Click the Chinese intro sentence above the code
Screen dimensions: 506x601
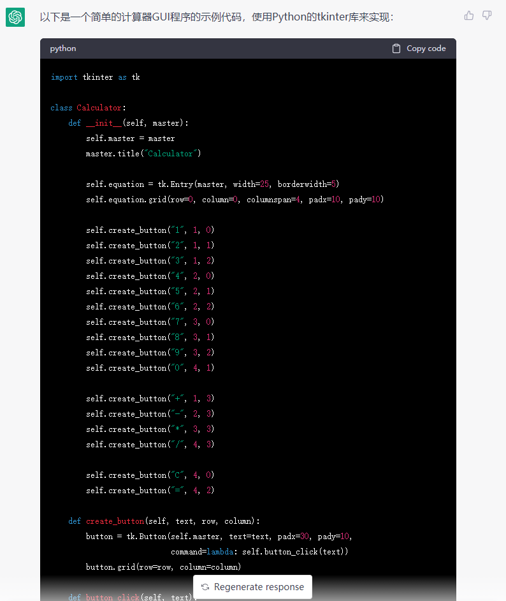[217, 17]
